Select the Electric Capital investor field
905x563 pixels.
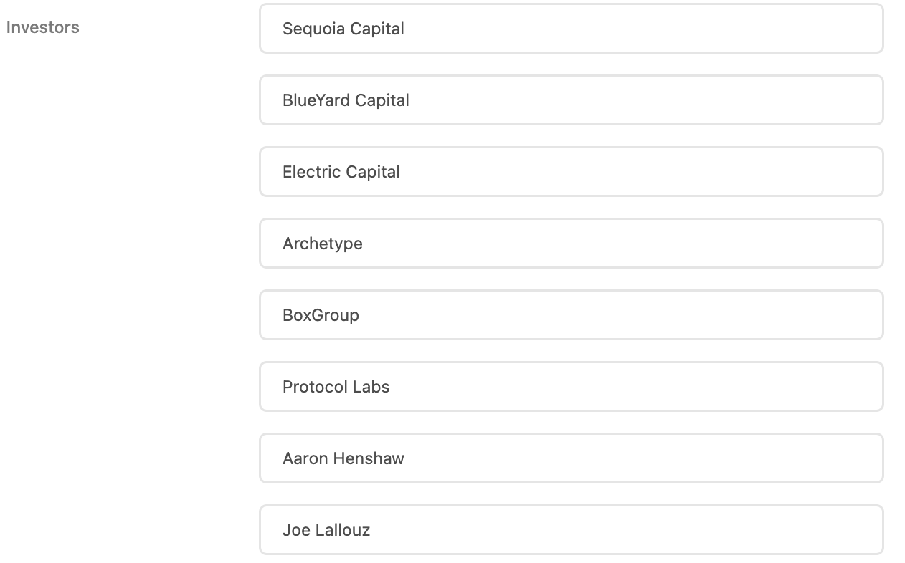click(571, 172)
